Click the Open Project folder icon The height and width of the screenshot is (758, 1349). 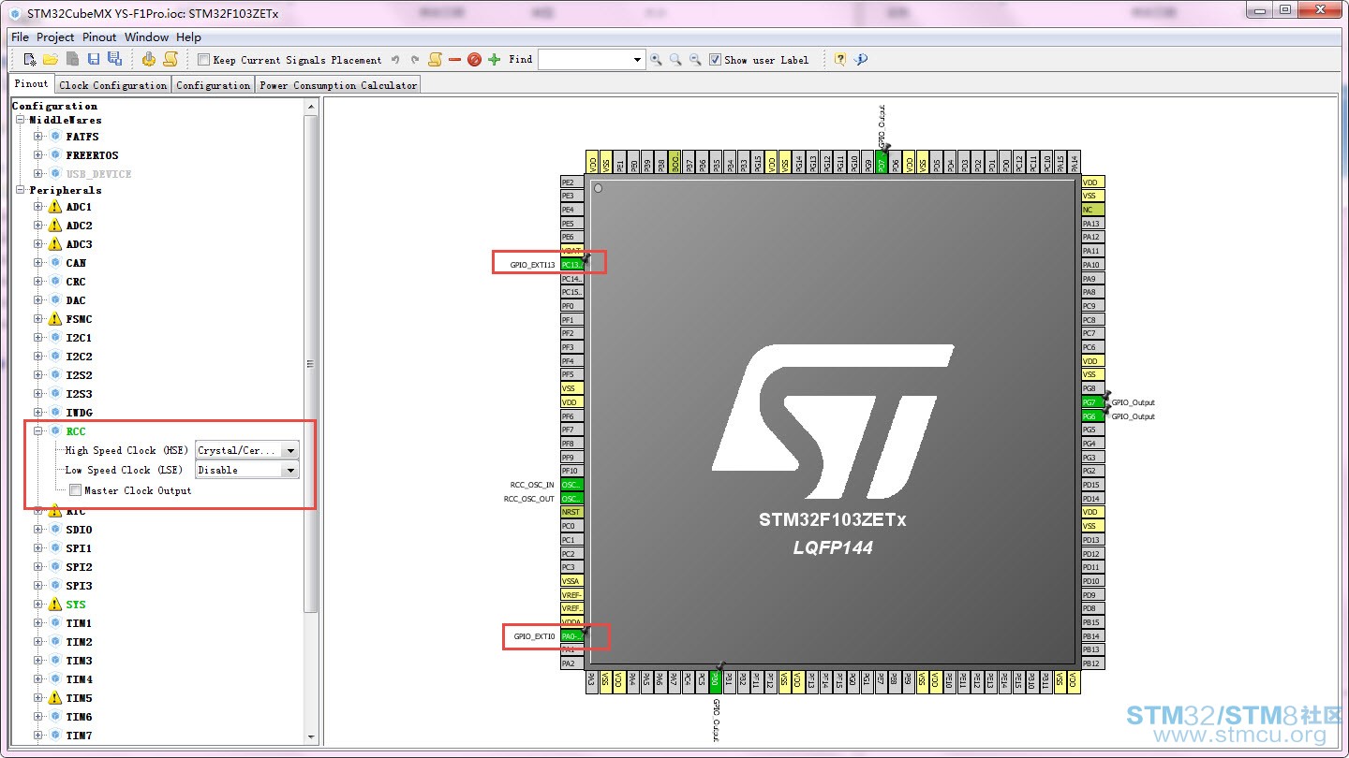(51, 59)
